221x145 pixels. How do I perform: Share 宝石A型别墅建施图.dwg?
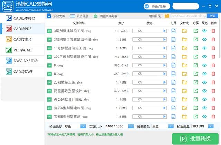(x=196, y=108)
